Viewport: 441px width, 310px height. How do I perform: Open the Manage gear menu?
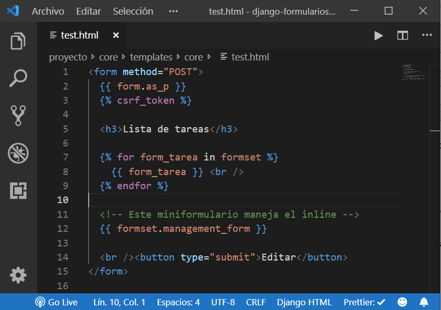click(18, 275)
